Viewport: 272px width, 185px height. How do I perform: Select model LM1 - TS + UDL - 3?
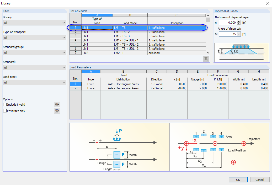[x=138, y=49]
